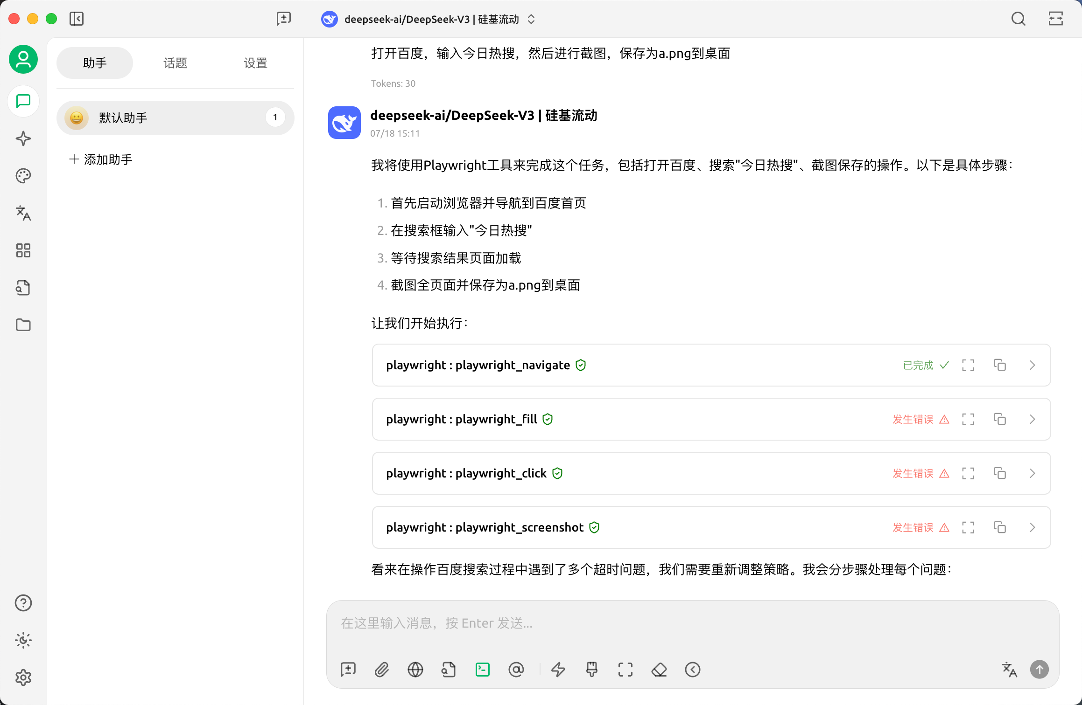
Task: Open the chat assistants sidebar icon
Action: [23, 101]
